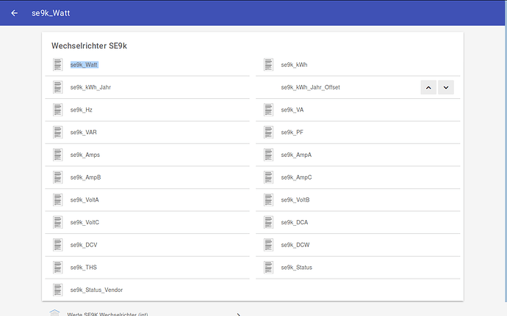Select the se9k_VoltA item label

tap(84, 200)
